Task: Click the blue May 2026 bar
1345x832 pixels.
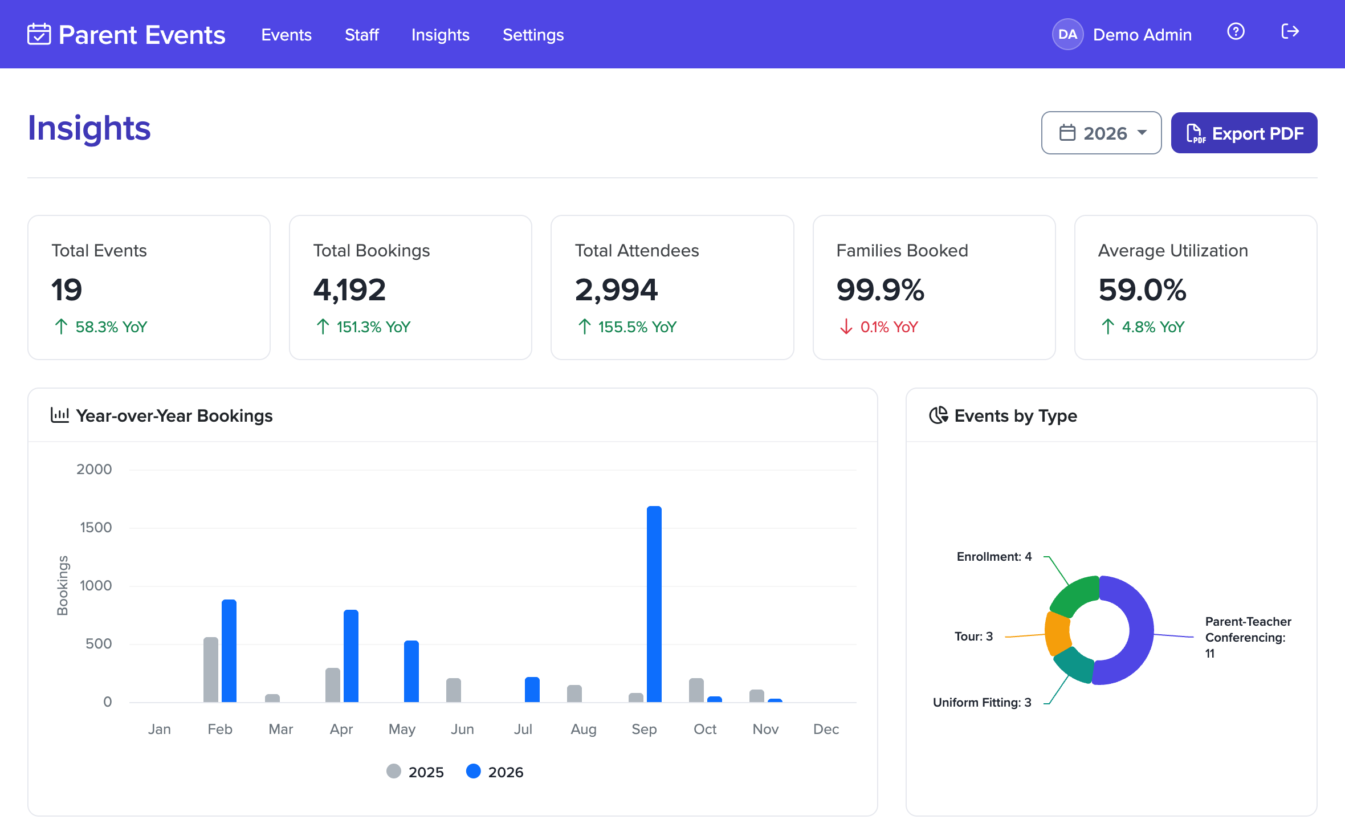Action: (411, 671)
